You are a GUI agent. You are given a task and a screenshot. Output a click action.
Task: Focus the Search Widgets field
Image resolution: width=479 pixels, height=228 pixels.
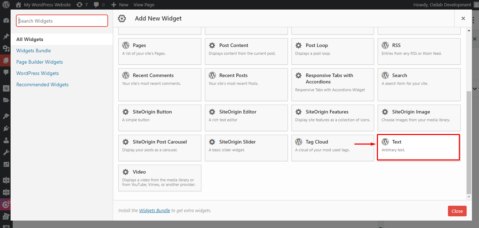pyautogui.click(x=62, y=21)
